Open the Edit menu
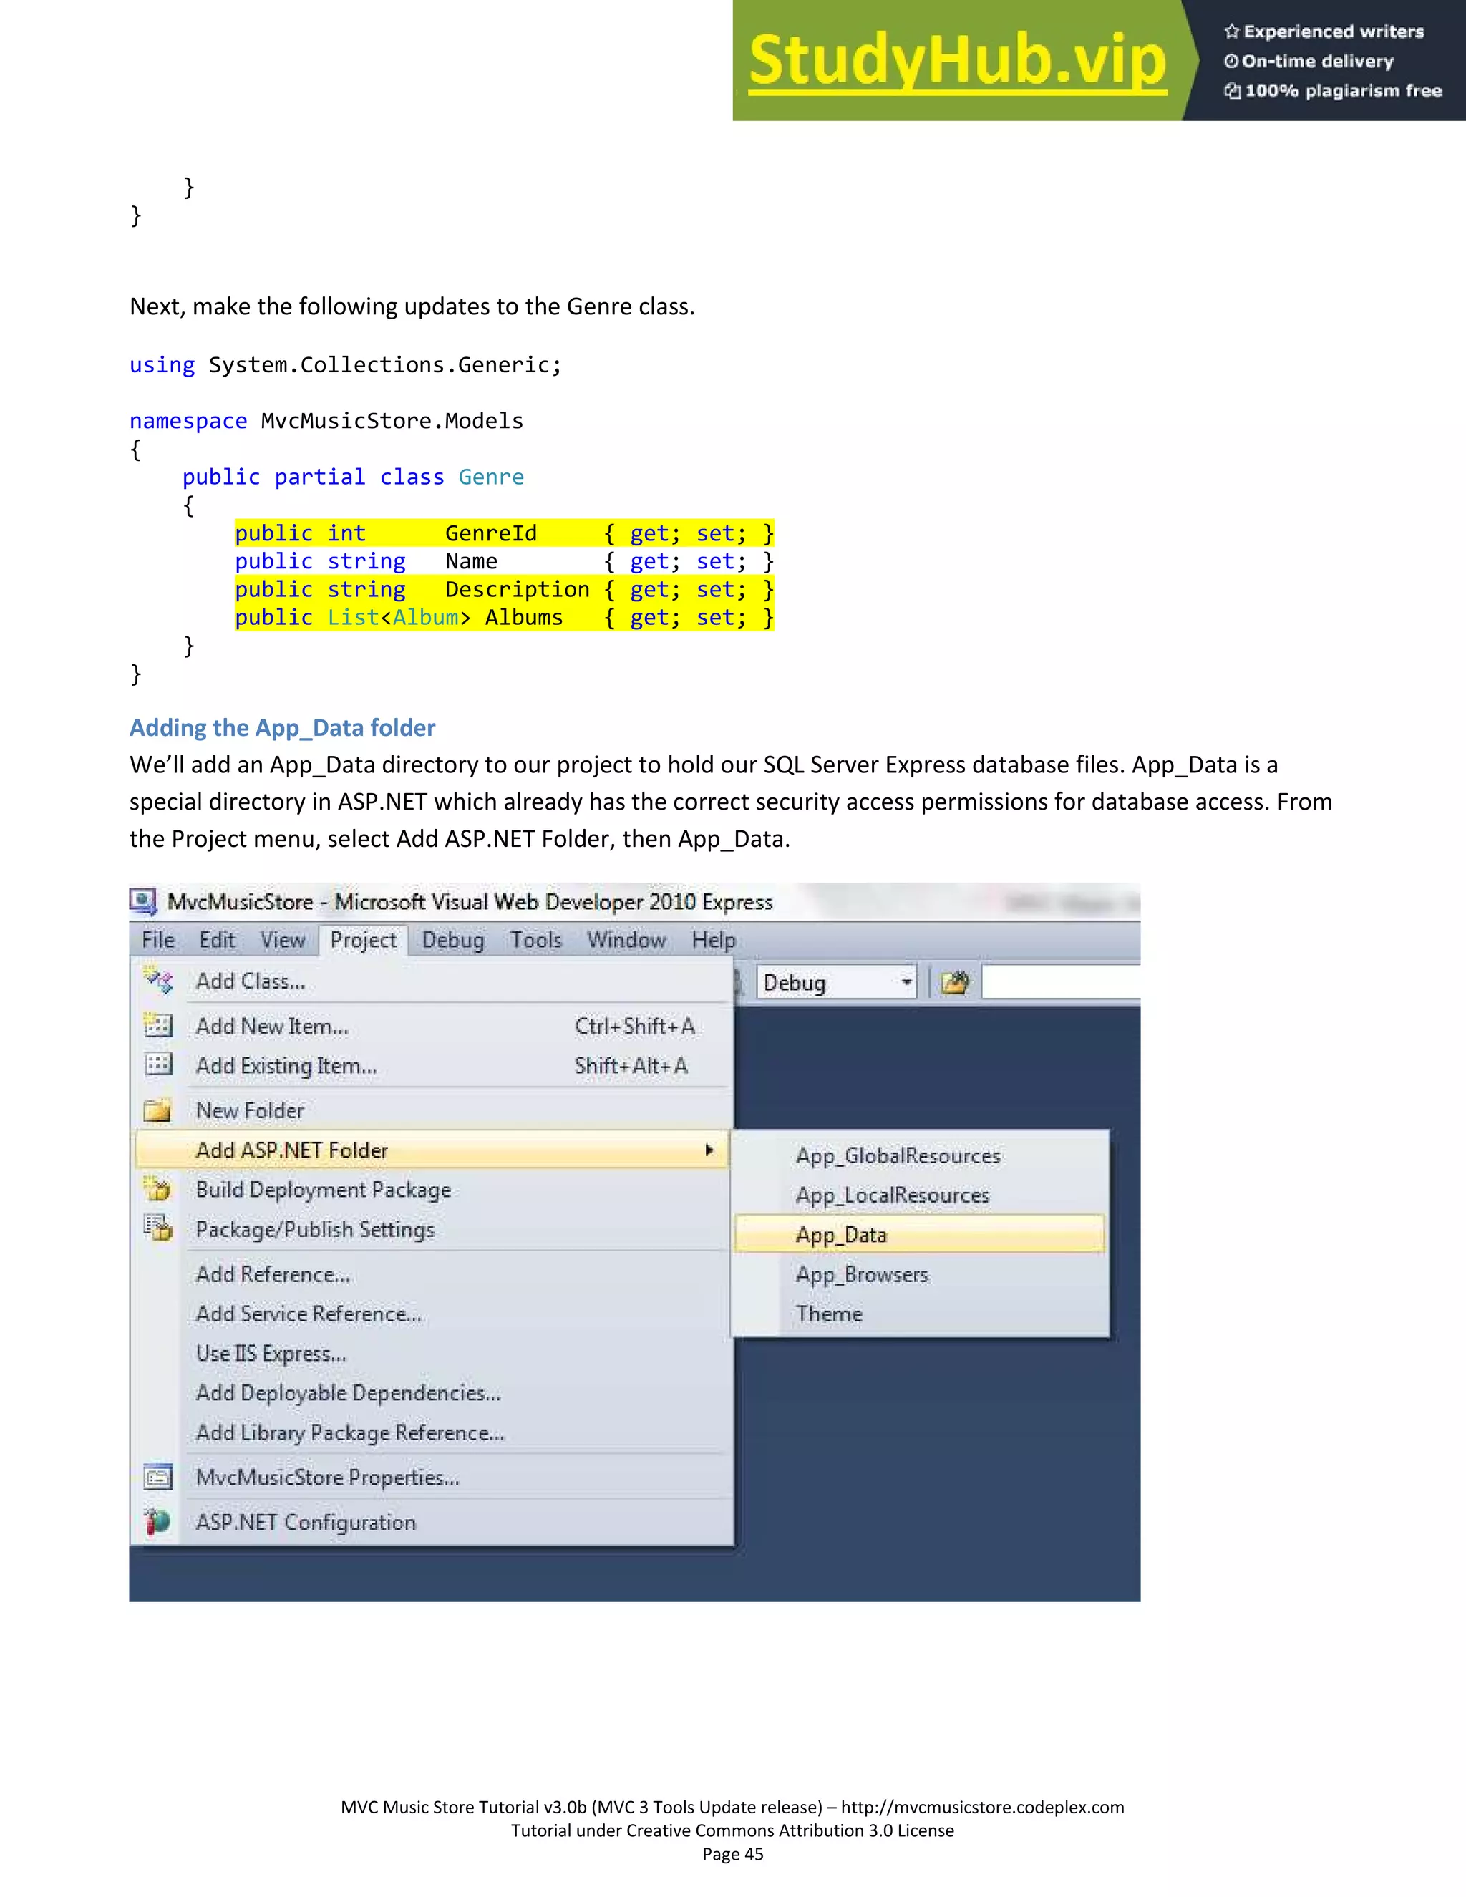 click(217, 940)
